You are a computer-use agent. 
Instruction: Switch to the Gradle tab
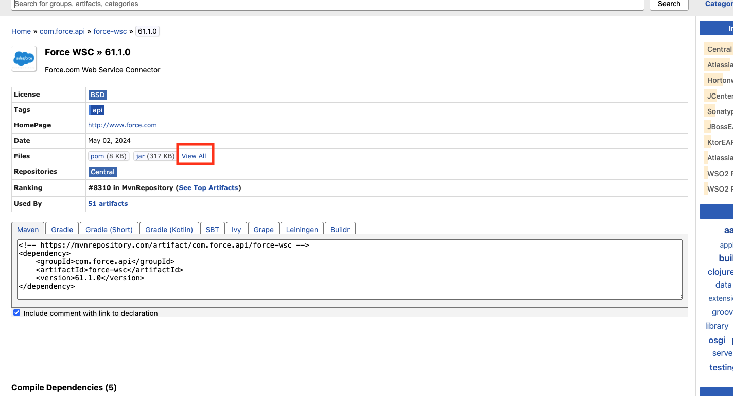[62, 230]
